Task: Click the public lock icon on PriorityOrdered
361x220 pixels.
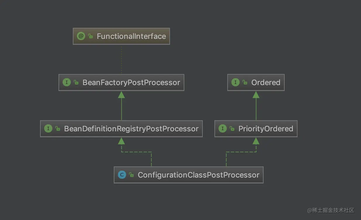Action: coord(232,129)
